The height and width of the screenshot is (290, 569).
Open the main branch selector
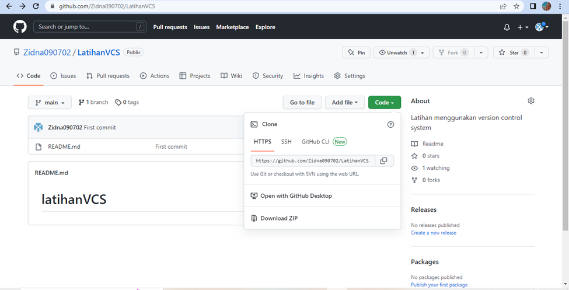[50, 102]
